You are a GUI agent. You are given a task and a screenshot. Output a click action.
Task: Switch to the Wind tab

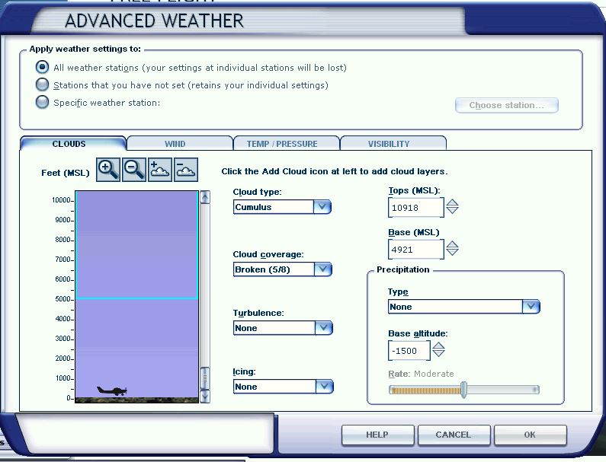(x=180, y=144)
